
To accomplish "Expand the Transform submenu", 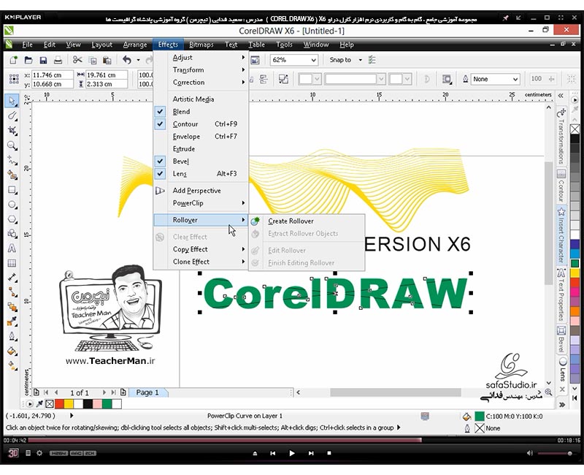I will (x=201, y=69).
